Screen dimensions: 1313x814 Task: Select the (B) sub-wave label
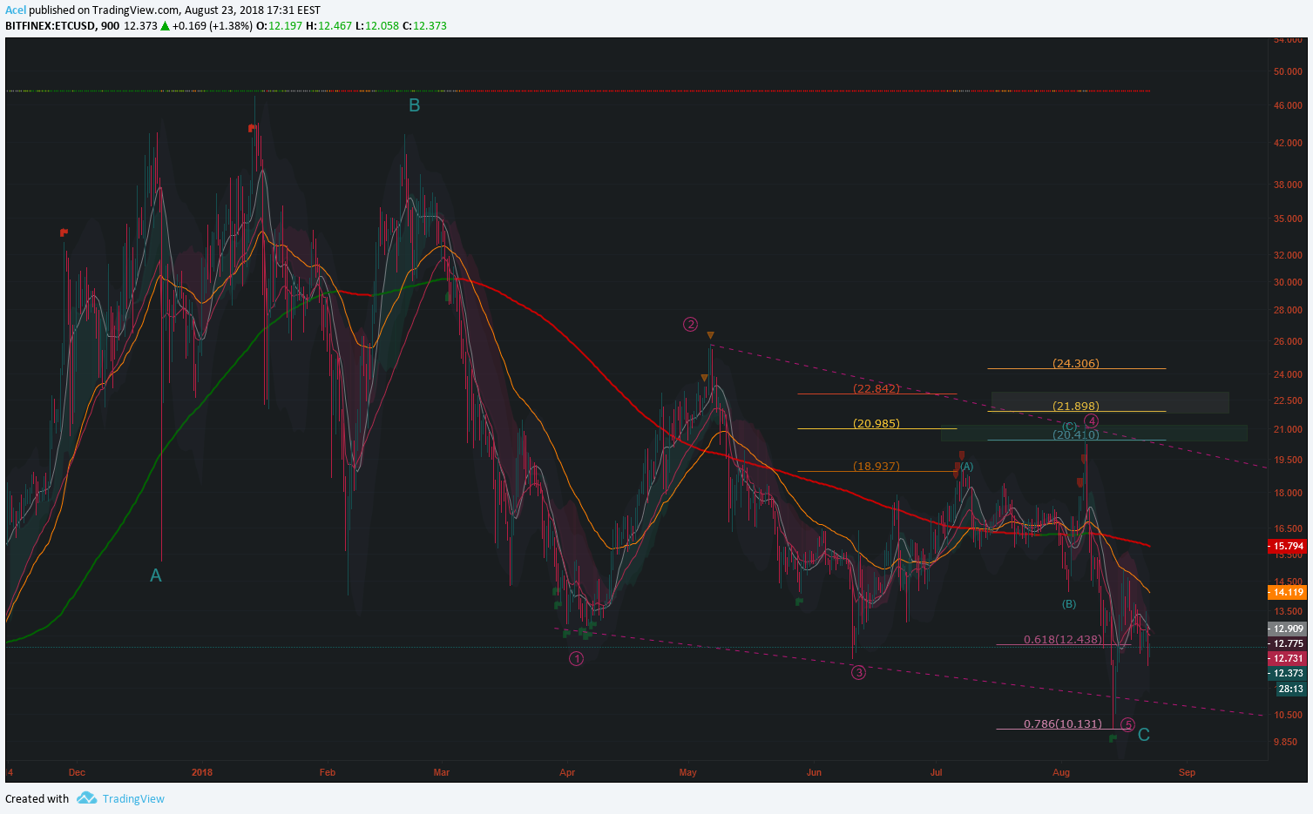1069,604
